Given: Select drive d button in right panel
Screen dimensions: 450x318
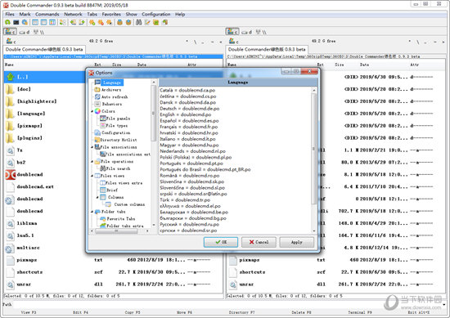Looking at the screenshot, I should coord(246,32).
